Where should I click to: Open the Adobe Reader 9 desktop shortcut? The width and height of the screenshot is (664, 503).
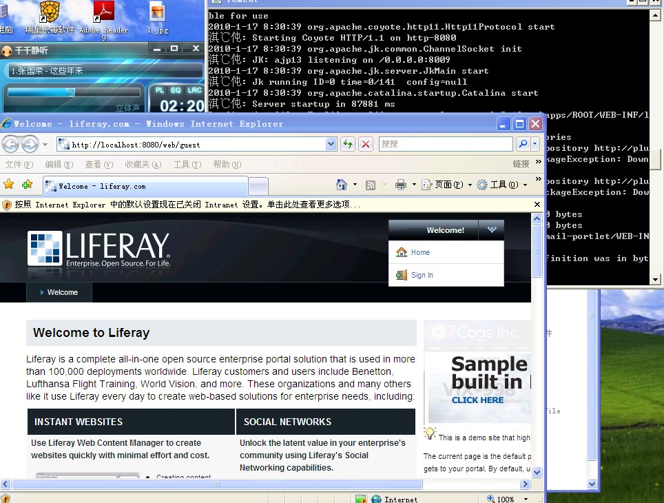(104, 21)
